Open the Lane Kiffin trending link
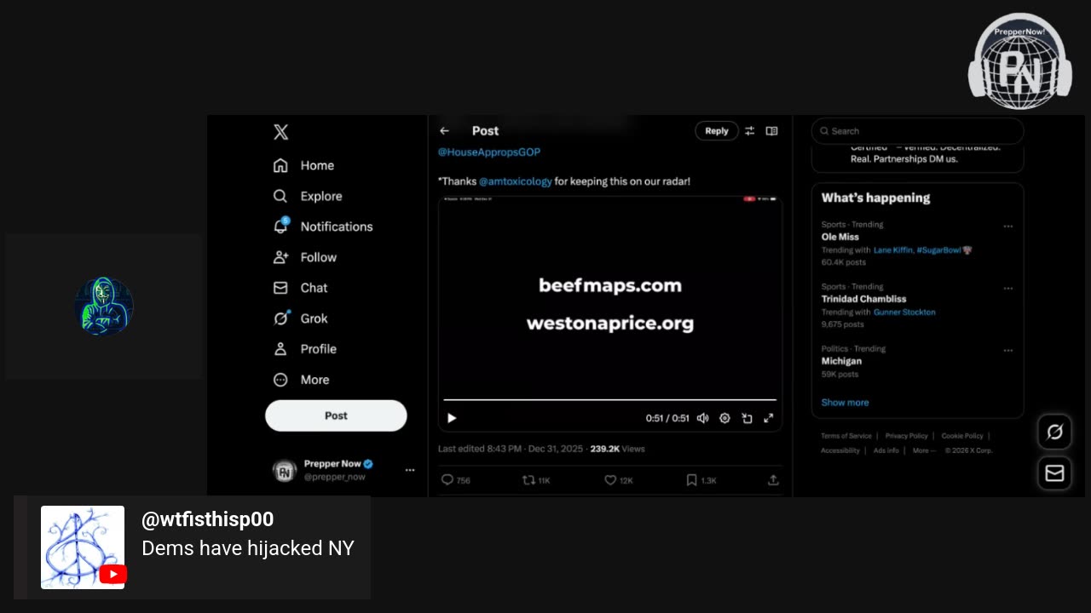 (892, 250)
